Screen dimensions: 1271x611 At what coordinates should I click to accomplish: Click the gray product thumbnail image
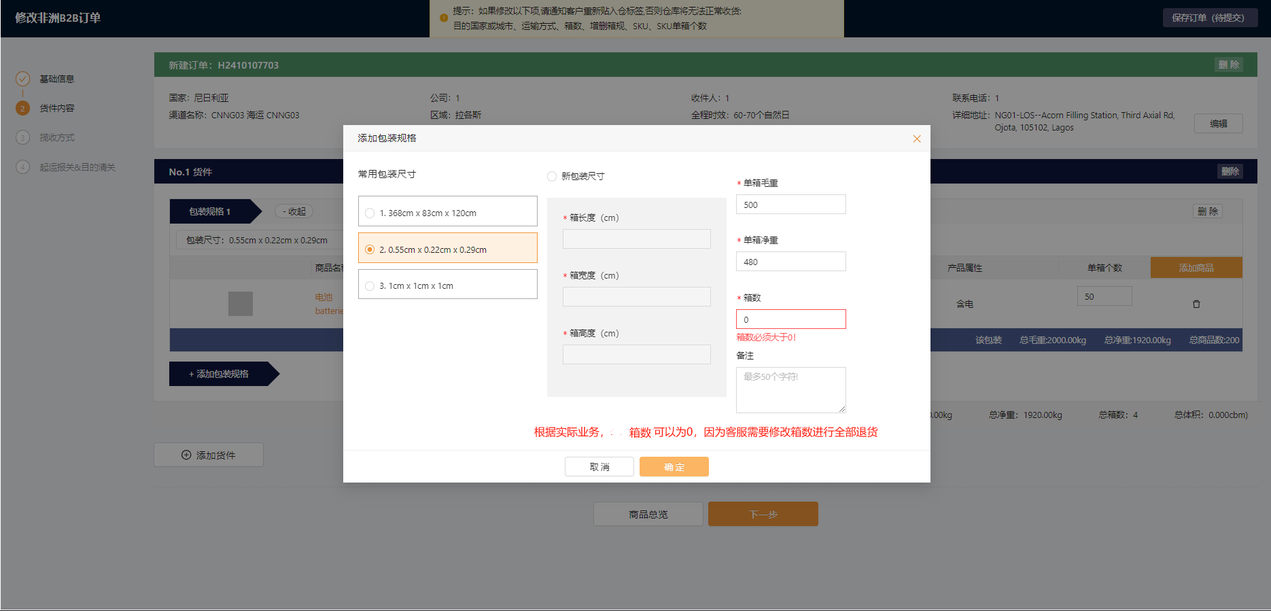click(240, 304)
